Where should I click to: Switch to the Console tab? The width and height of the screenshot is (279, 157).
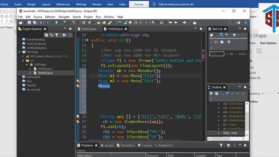[x=145, y=145]
